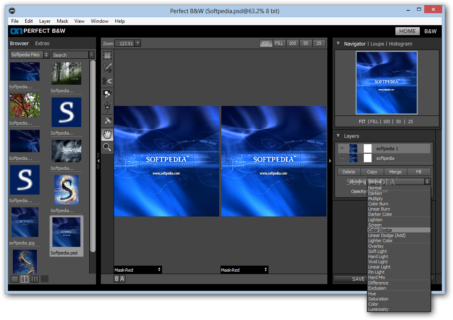Choose Color Dodge blending mode

click(x=399, y=230)
